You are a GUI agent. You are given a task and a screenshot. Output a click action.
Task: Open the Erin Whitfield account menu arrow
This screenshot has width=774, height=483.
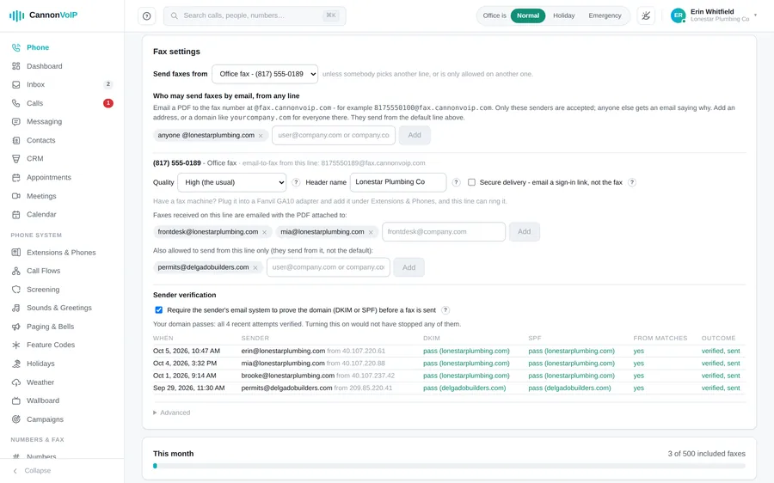755,15
